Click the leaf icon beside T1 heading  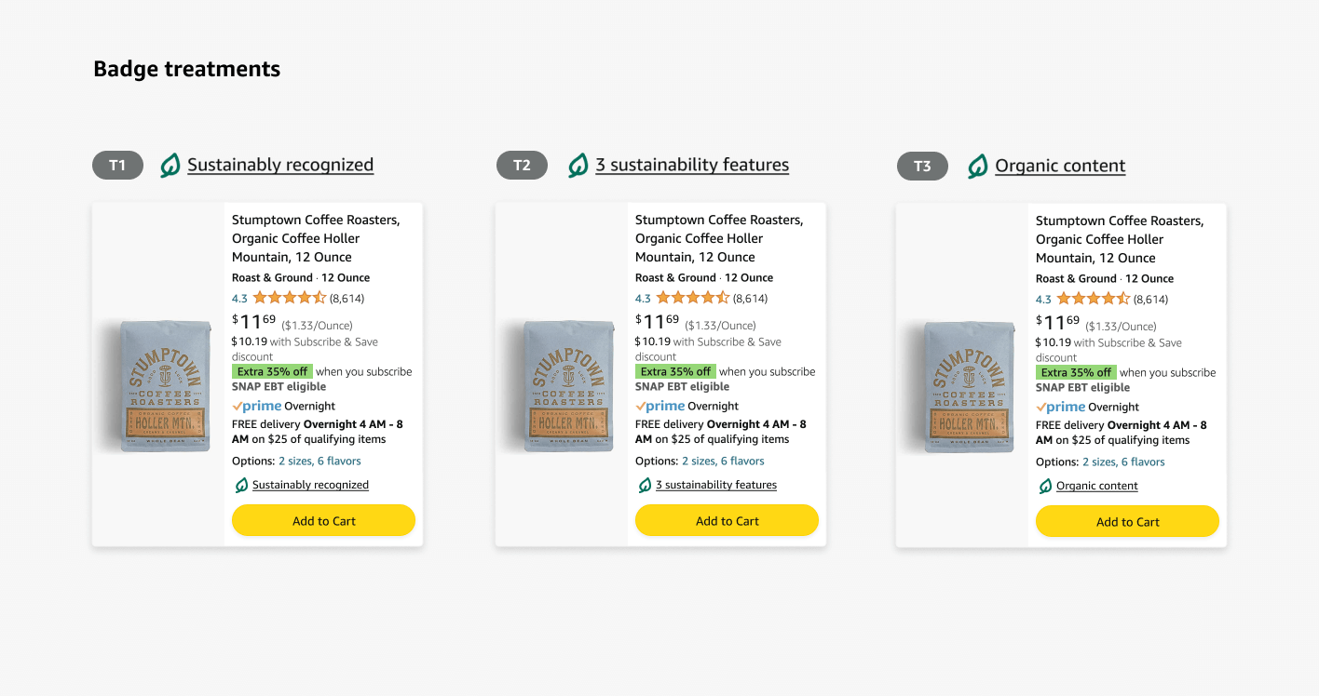[170, 166]
